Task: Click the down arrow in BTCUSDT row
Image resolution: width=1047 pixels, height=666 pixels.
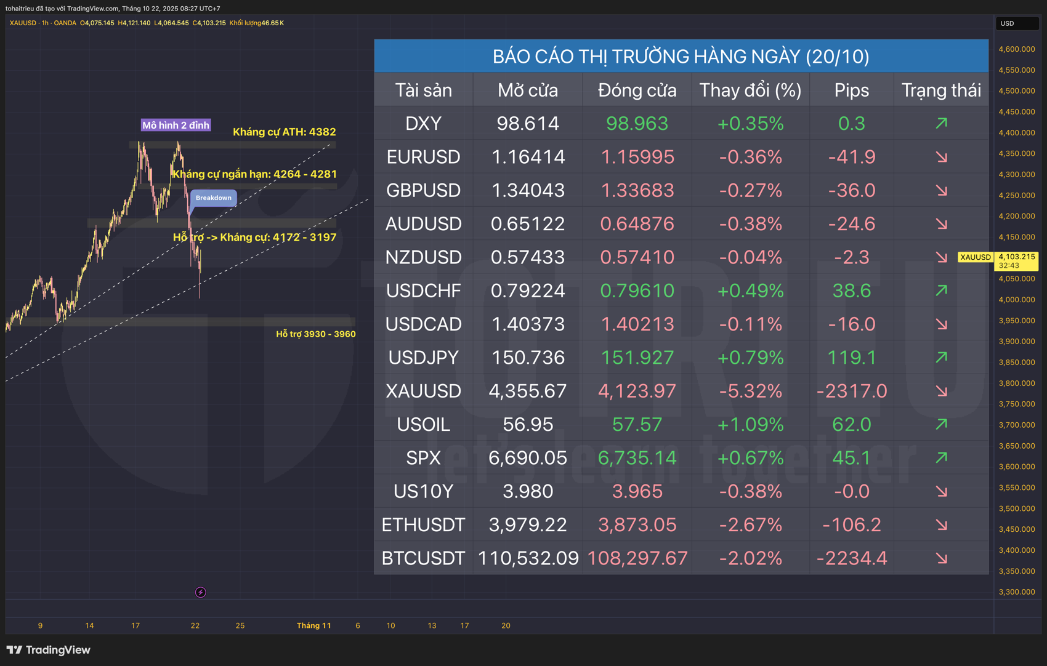Action: (x=941, y=558)
